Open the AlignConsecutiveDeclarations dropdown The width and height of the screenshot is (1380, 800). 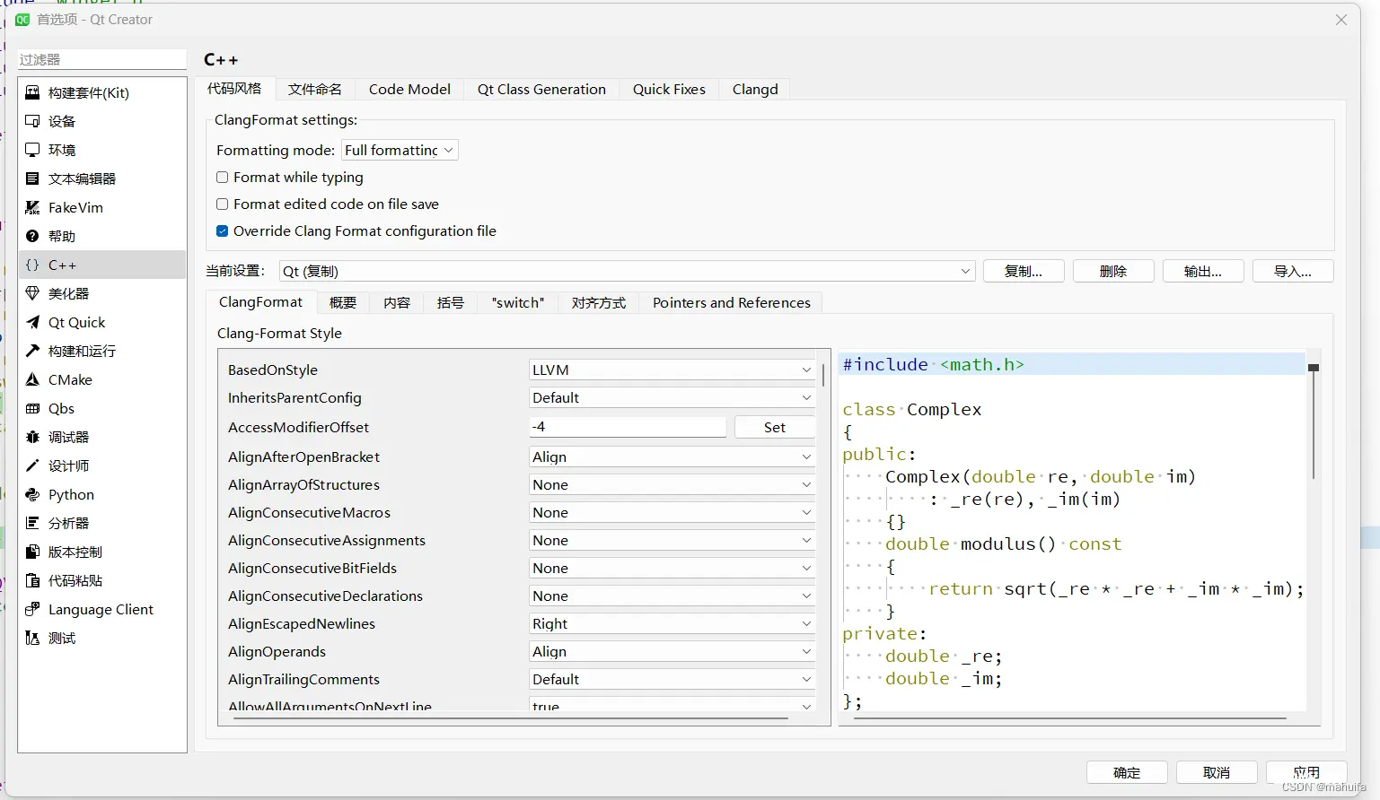point(672,596)
